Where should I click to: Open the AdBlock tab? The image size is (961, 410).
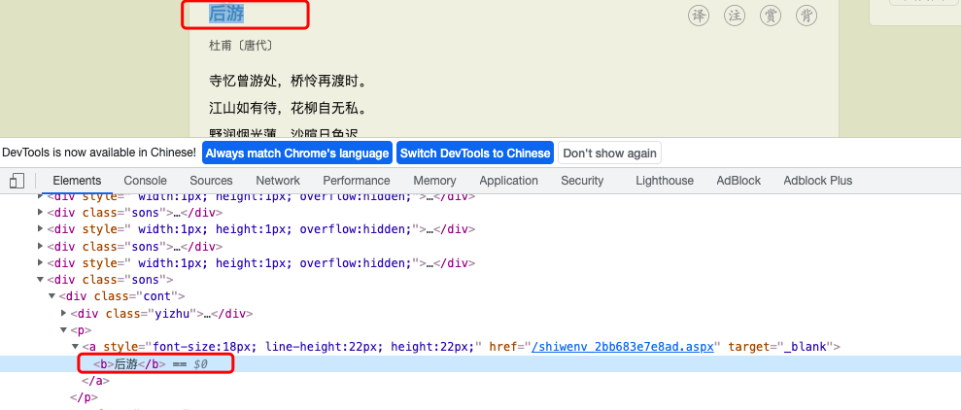738,180
